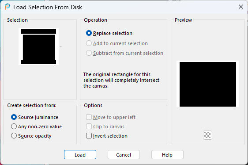
Task: Click the Load button
Action: click(x=80, y=155)
